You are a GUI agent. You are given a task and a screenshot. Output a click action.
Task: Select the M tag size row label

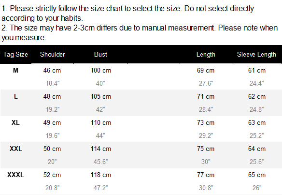[x=15, y=70]
